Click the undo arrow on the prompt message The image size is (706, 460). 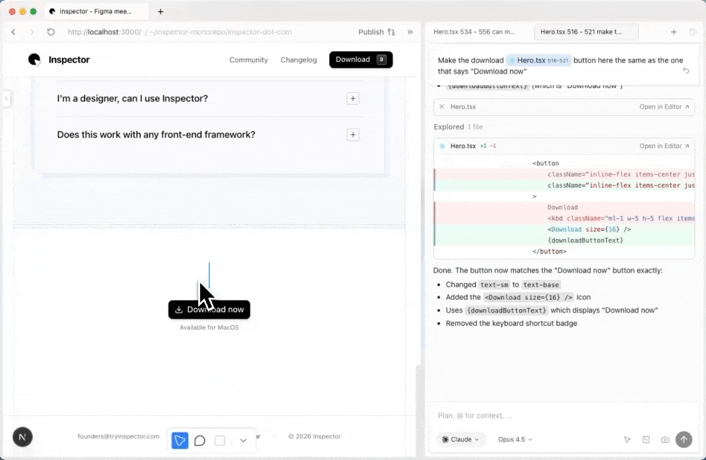(x=686, y=70)
